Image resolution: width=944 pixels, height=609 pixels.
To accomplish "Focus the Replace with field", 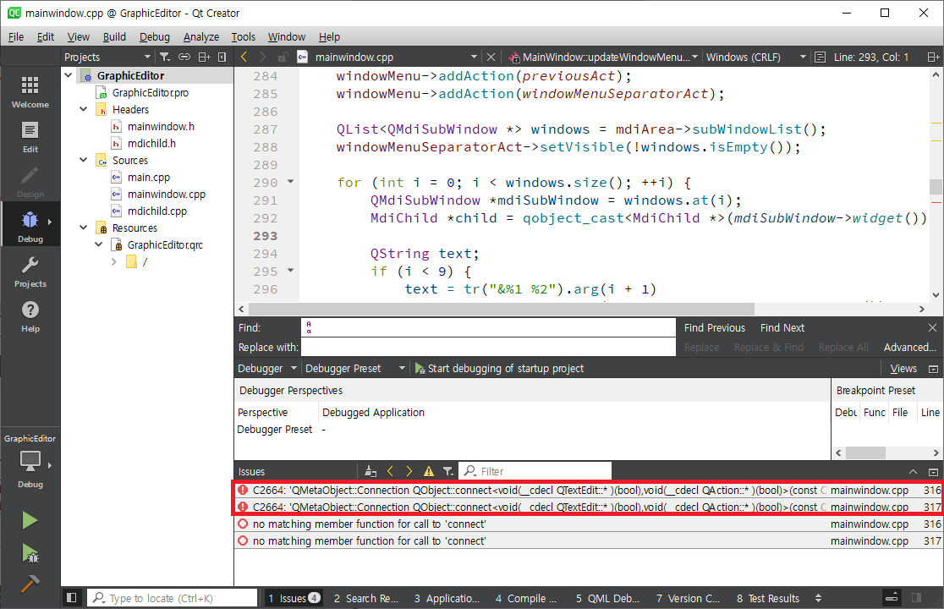I will tap(488, 348).
